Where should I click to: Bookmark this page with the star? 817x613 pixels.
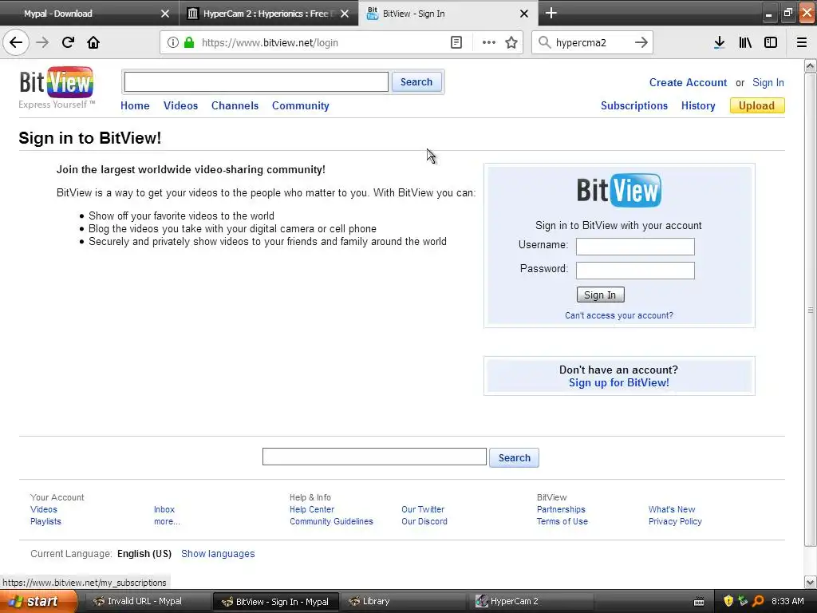pyautogui.click(x=511, y=42)
